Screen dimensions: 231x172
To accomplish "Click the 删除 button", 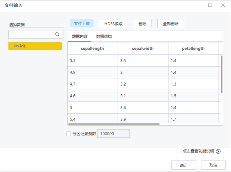I will click(x=142, y=23).
